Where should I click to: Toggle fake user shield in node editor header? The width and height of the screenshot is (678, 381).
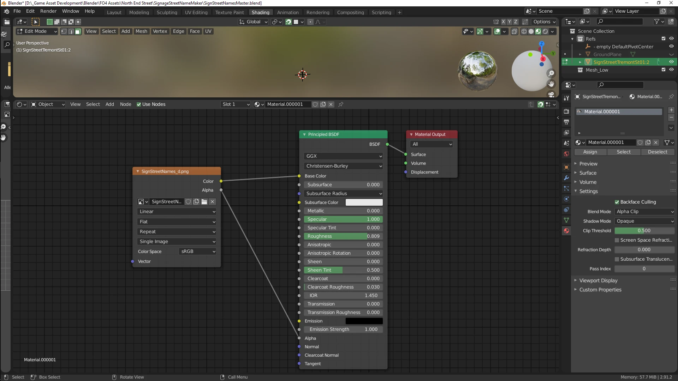315,104
